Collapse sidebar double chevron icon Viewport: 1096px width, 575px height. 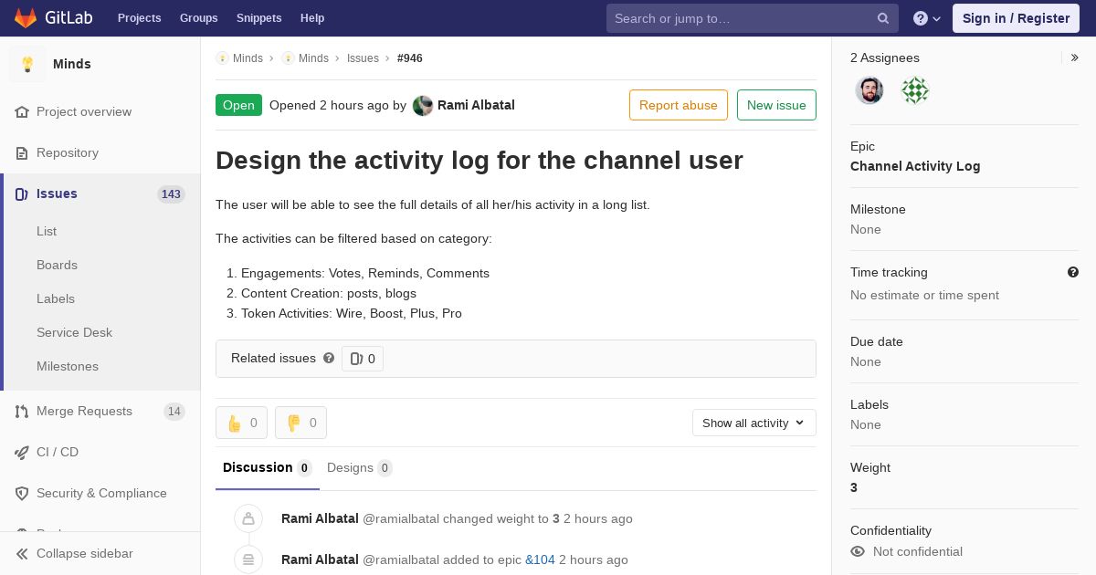pos(22,554)
